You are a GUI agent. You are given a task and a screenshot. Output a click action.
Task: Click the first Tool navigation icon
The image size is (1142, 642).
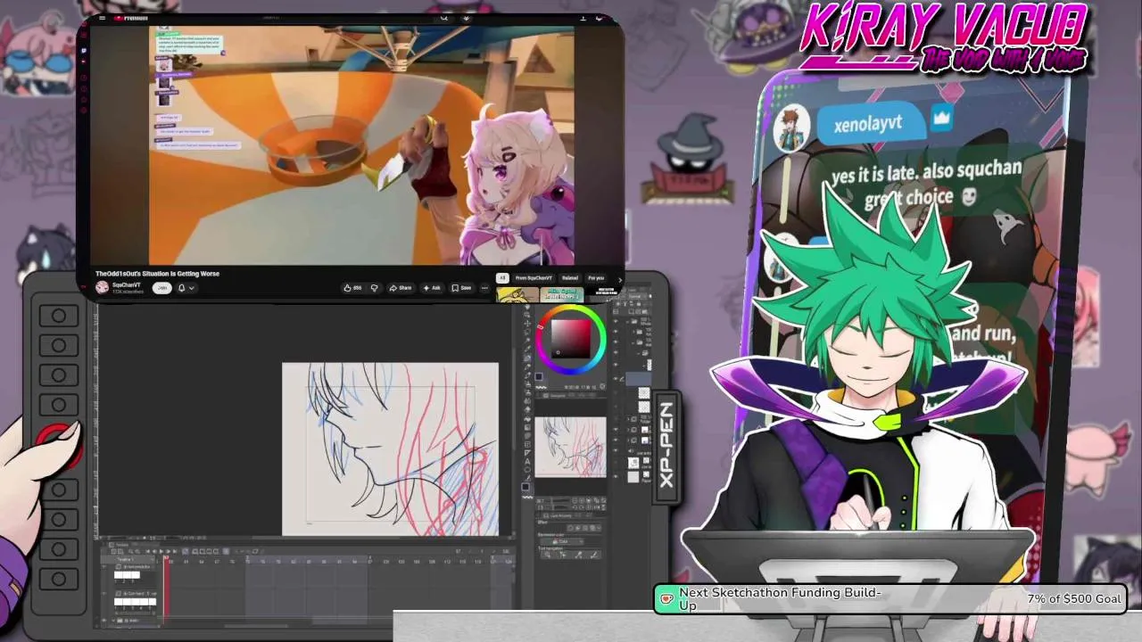tap(546, 556)
